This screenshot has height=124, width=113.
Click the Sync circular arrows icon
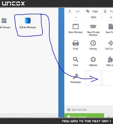coord(69,110)
